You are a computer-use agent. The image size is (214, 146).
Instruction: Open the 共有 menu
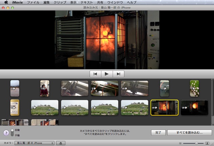coord(100,2)
